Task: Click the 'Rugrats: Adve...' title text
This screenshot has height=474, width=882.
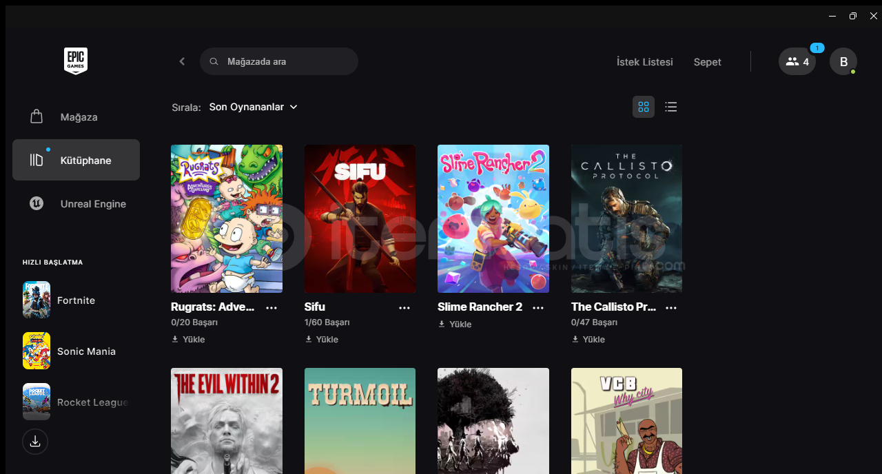Action: click(213, 307)
